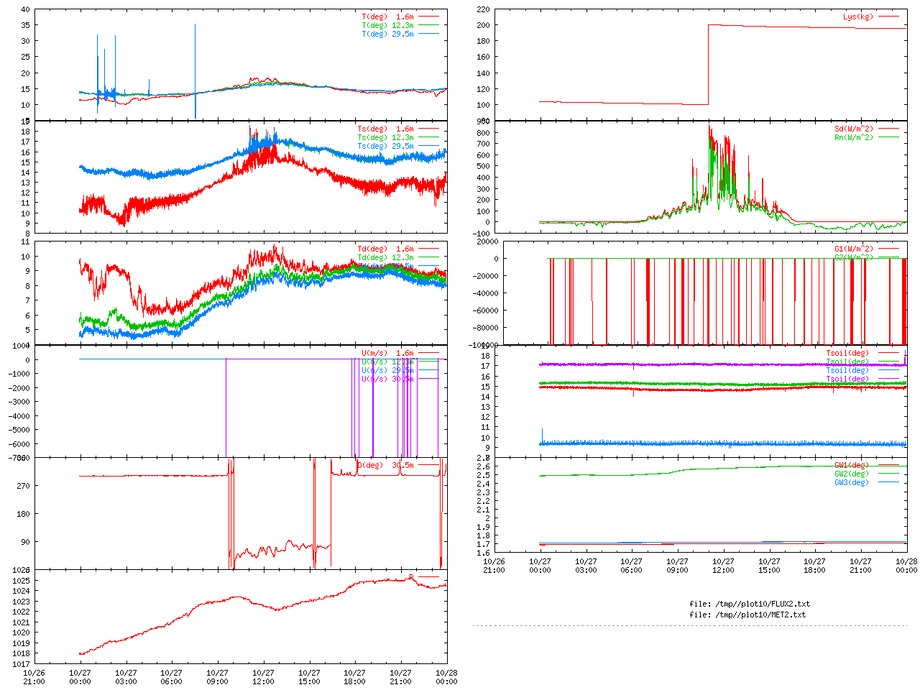Screen dimensions: 920x690
Task: Click the '1018' pressure axis tick label
Action: pos(21,654)
